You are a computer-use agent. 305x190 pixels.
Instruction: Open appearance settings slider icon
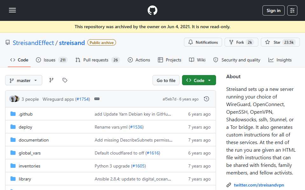pyautogui.click(x=292, y=10)
